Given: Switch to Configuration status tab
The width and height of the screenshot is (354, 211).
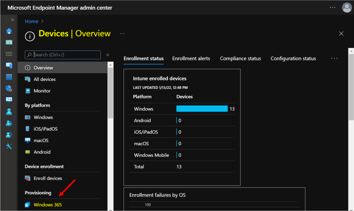Looking at the screenshot, I should tap(293, 58).
